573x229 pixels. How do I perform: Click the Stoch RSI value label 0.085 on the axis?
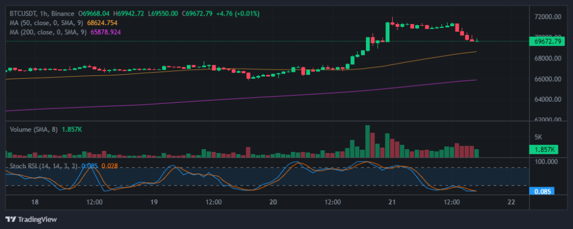[x=542, y=190]
